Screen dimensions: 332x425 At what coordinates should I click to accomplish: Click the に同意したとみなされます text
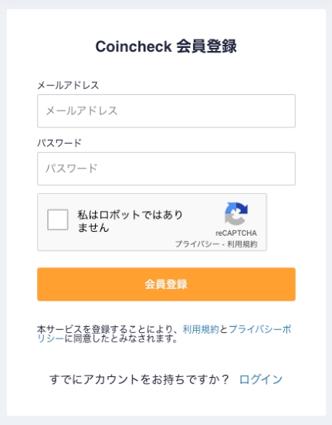[x=121, y=338]
